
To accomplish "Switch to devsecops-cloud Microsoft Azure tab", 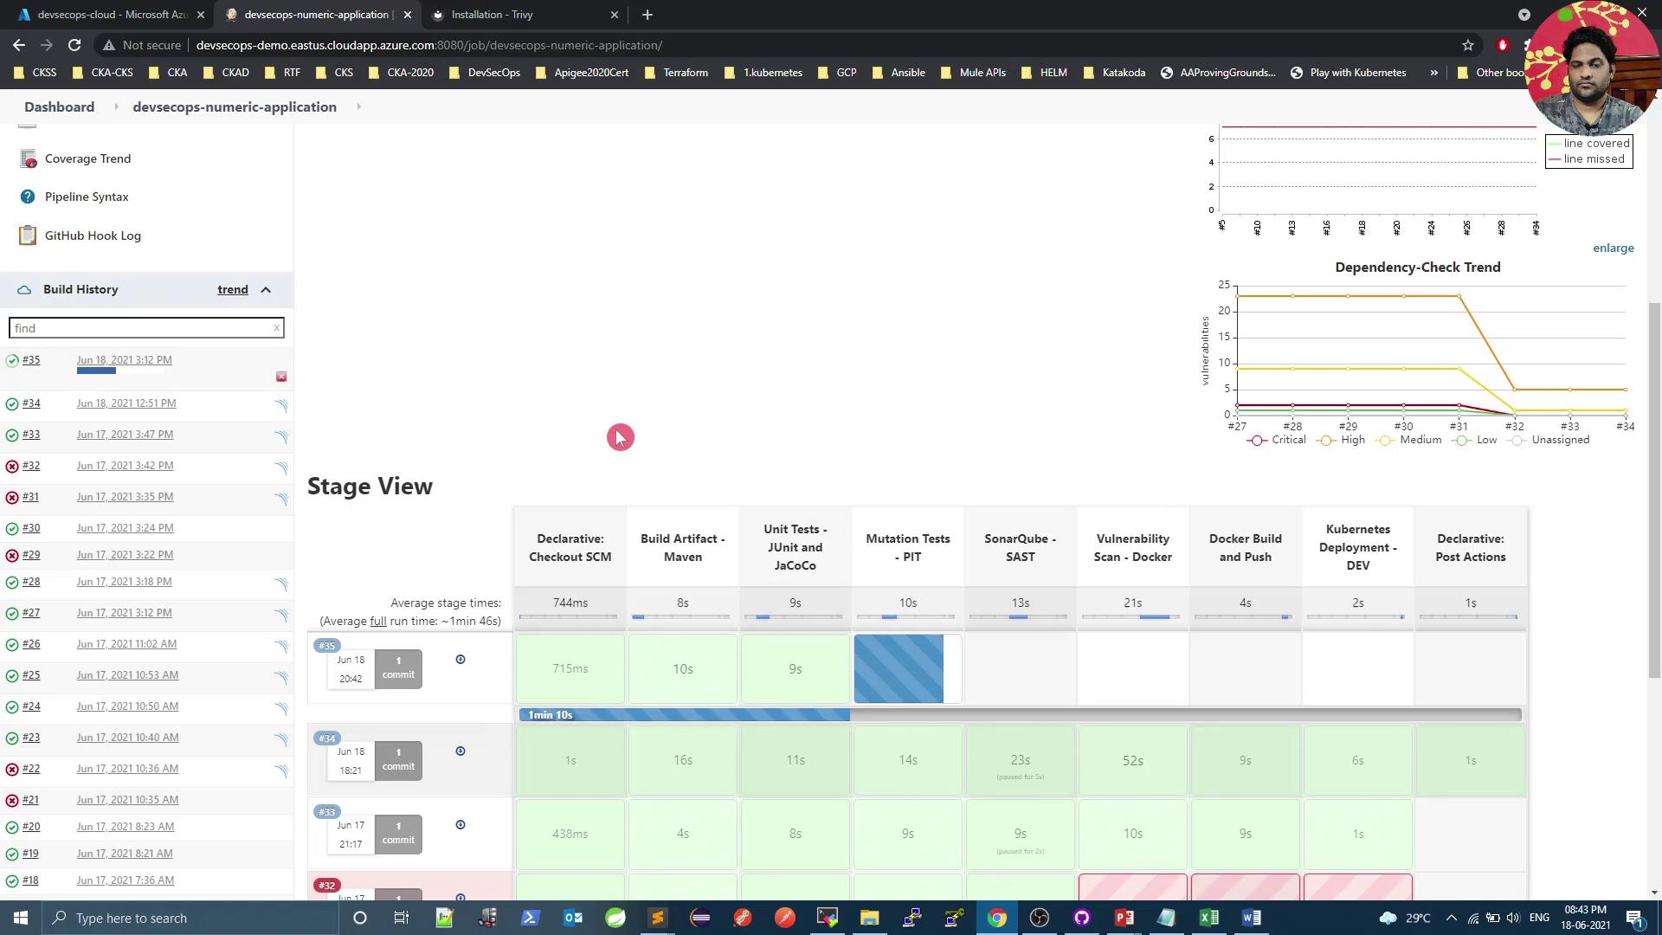I will [x=113, y=15].
